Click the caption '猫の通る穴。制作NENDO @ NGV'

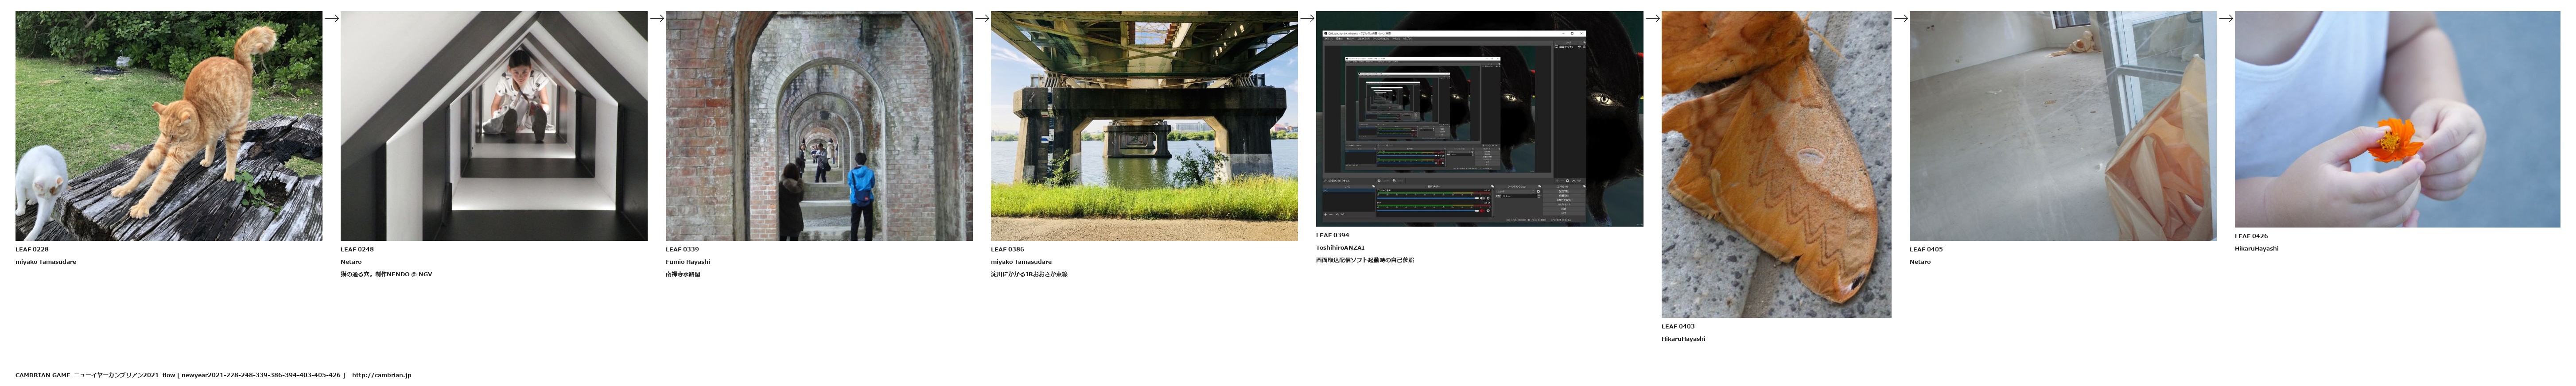(386, 274)
